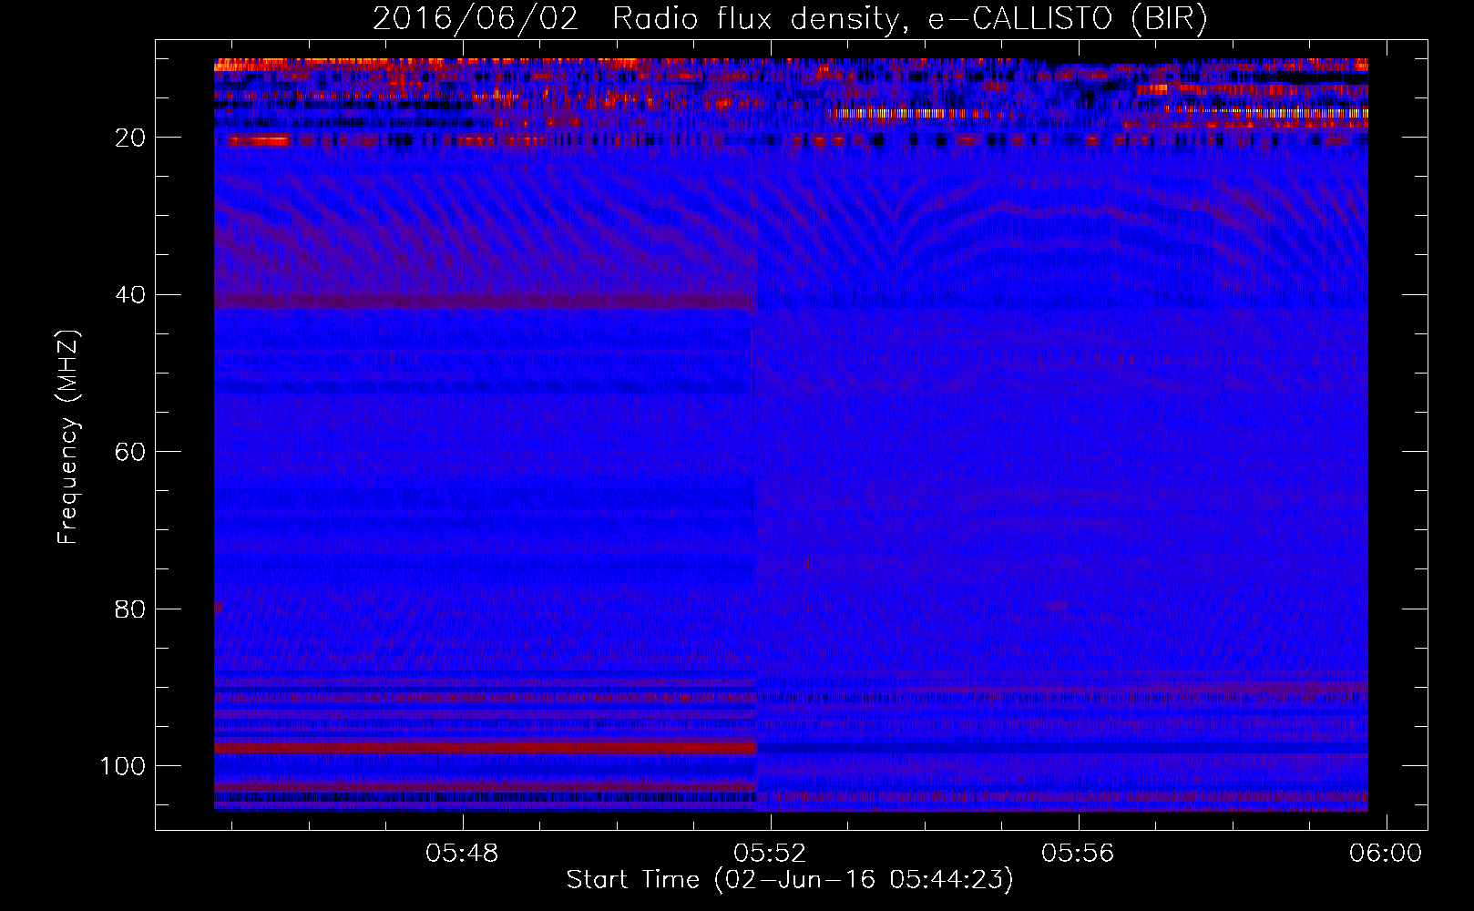Click the '05:48' time axis label

(462, 853)
